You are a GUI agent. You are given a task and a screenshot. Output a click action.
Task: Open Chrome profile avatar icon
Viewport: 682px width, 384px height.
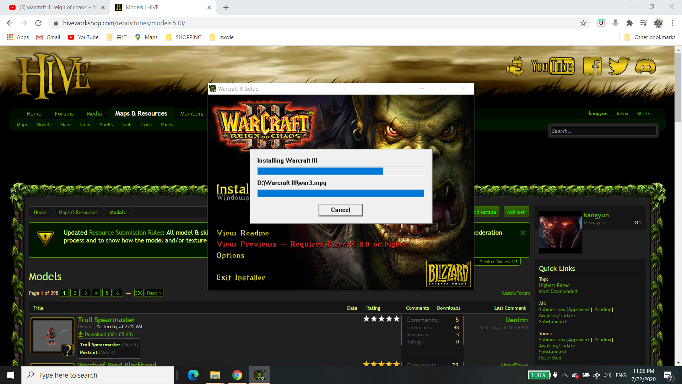pos(658,23)
